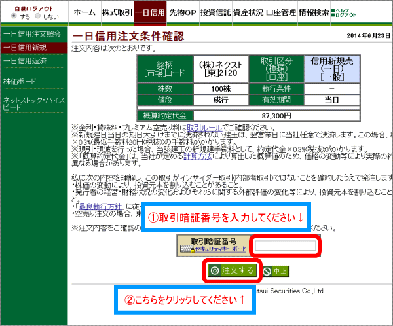The height and width of the screenshot is (326, 393).
Task: Click the stock name (株)ネクスト cell
Action: pos(221,69)
